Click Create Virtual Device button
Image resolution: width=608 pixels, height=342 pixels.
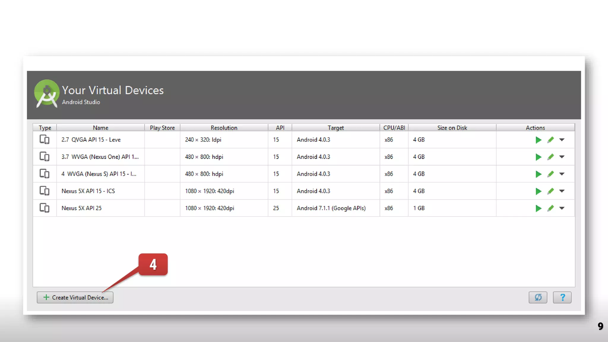pyautogui.click(x=75, y=297)
